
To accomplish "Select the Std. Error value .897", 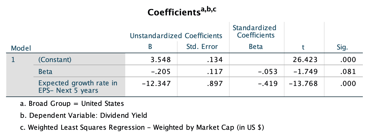I will [215, 84].
